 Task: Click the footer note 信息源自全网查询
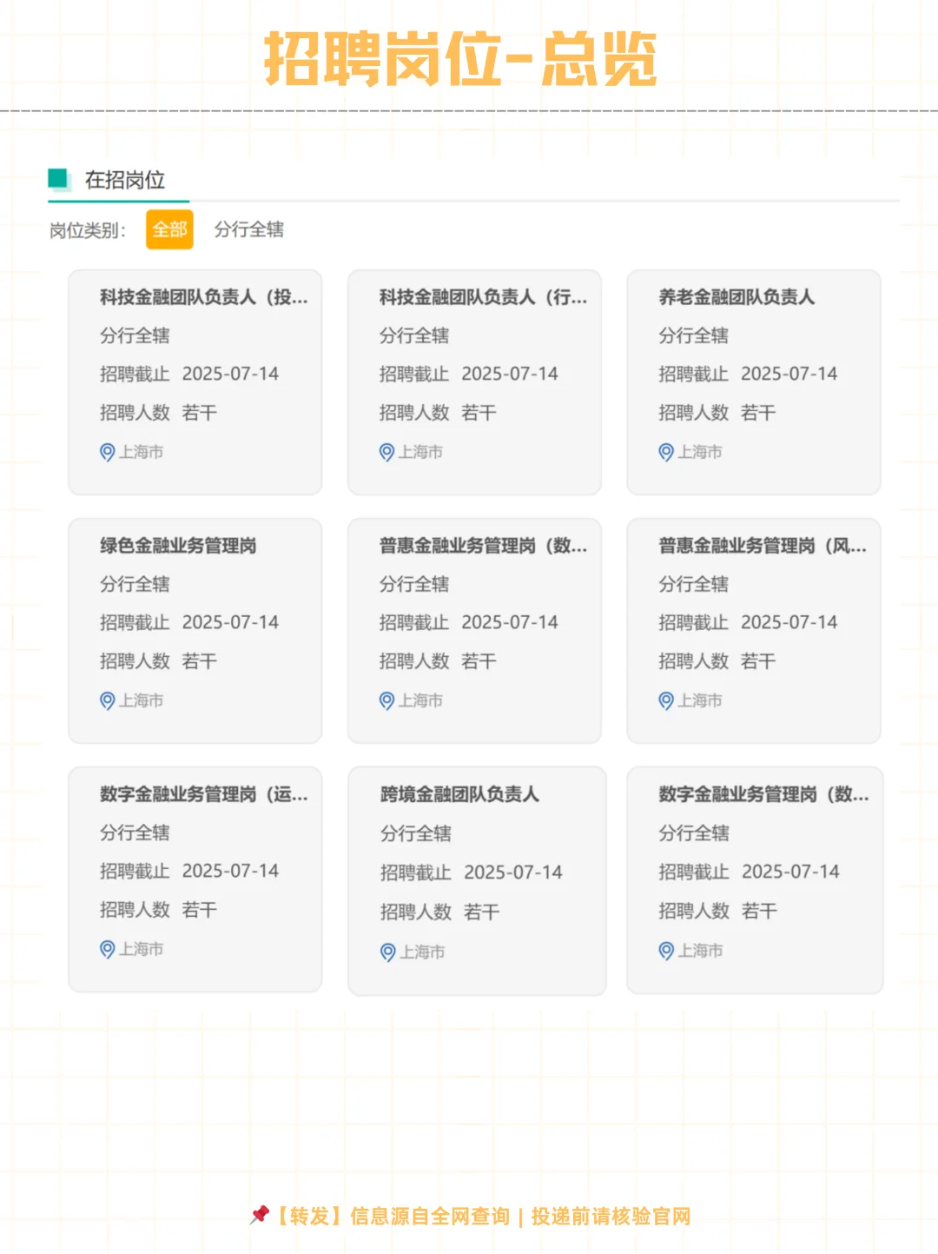430,1216
